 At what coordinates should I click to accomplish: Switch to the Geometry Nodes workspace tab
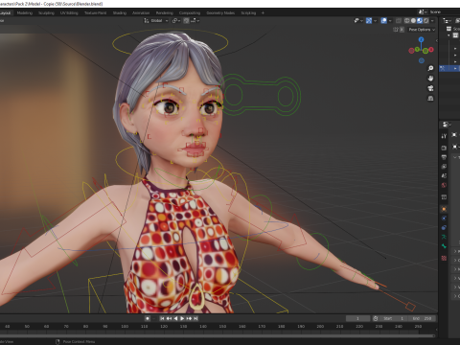coord(220,13)
